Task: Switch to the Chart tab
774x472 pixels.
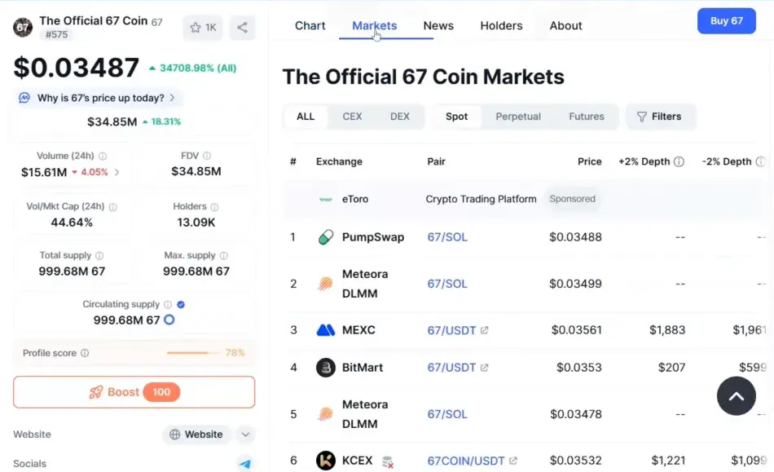Action: pos(310,25)
